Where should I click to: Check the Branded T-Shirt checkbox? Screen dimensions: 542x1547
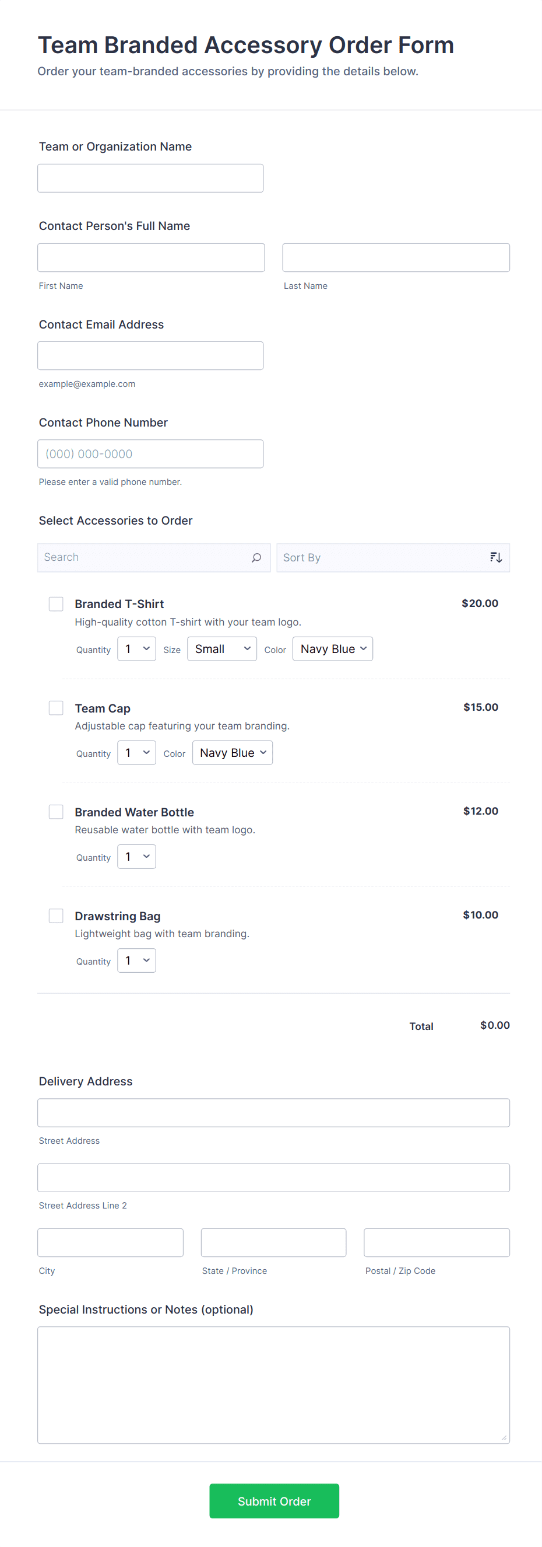[57, 604]
